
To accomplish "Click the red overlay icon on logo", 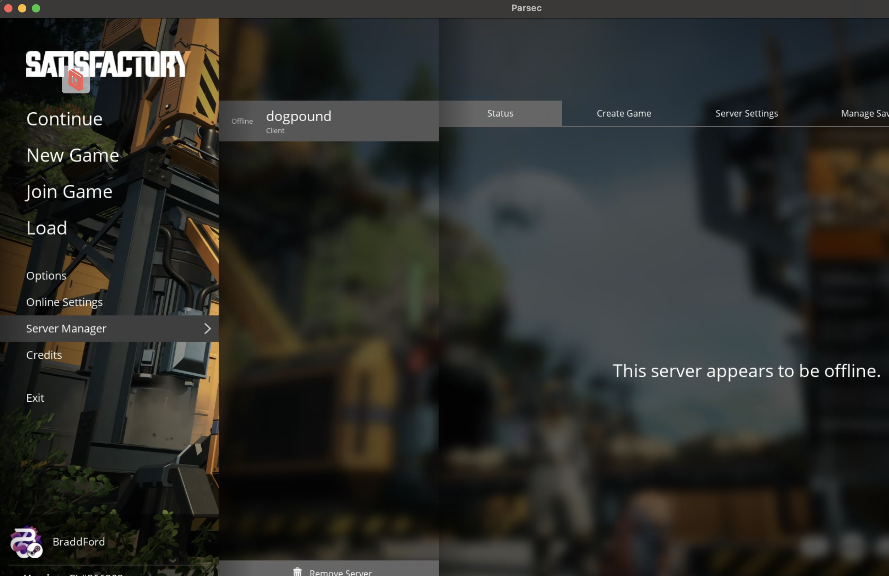I will pos(76,80).
